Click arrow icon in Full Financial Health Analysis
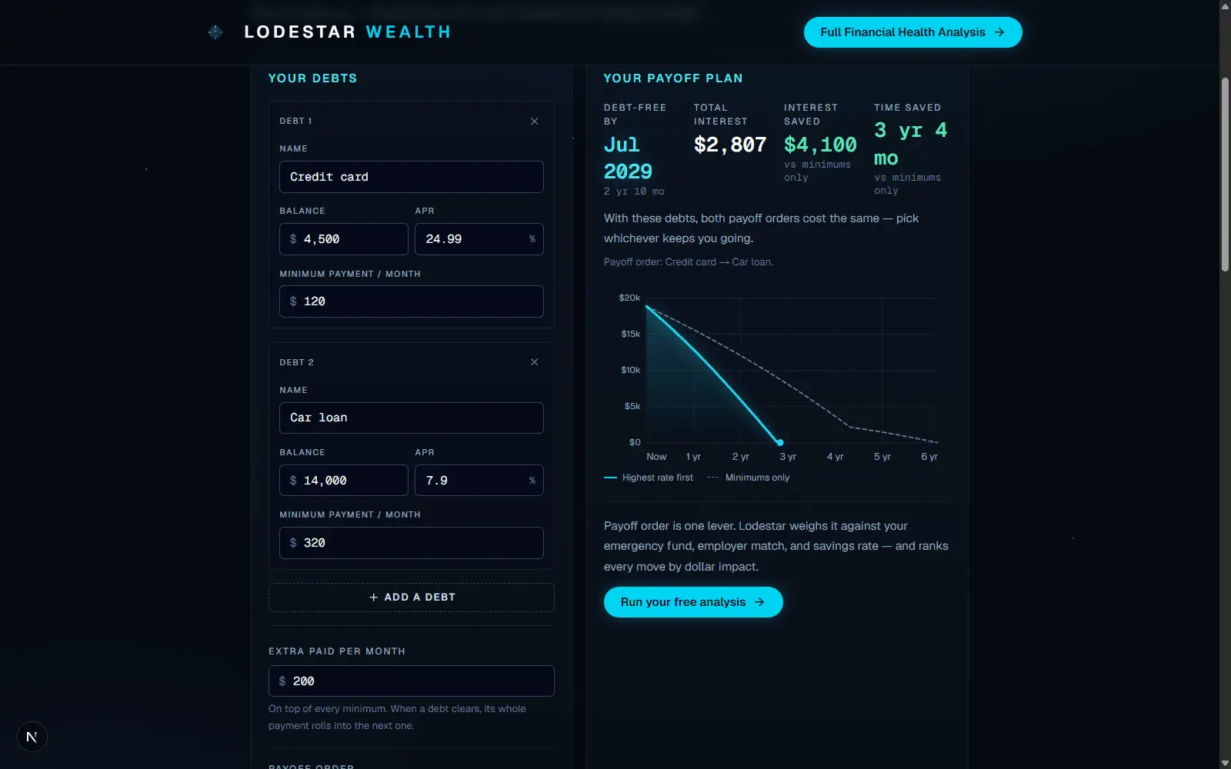This screenshot has width=1231, height=769. coord(999,32)
